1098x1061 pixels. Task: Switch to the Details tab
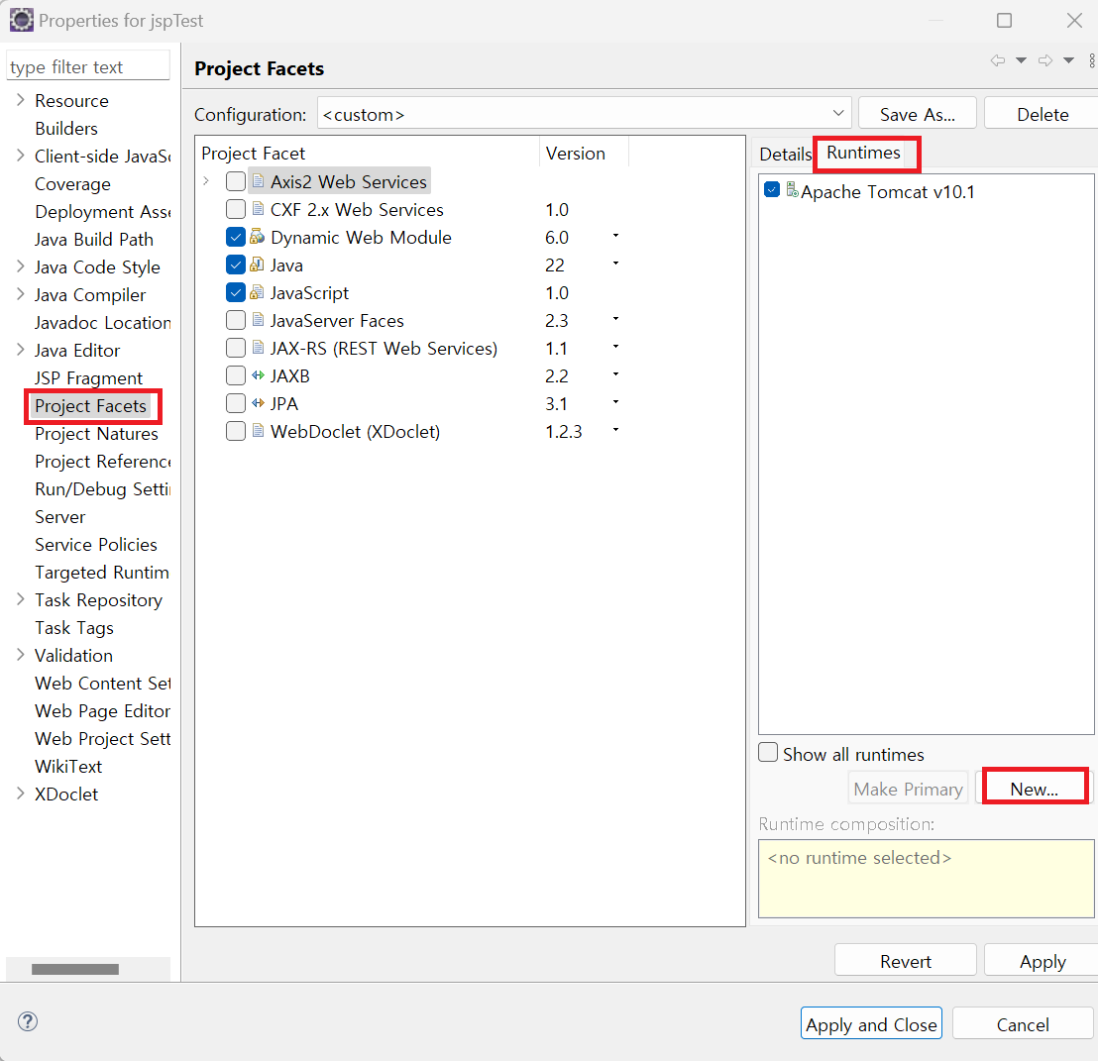pos(785,154)
